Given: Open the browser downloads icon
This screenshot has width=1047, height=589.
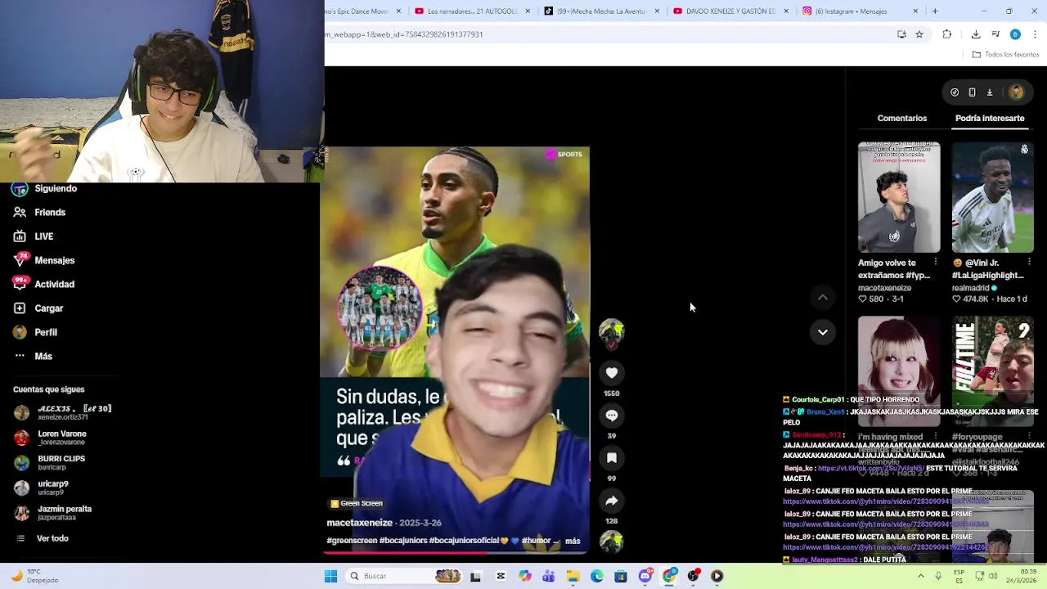Looking at the screenshot, I should [976, 34].
